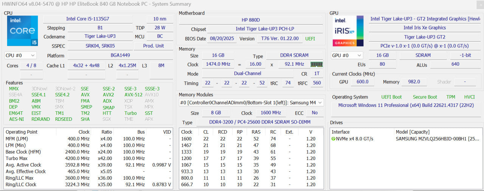484x191 pixels.
Task: Click the 640 ALUs value
Action: [455, 64]
